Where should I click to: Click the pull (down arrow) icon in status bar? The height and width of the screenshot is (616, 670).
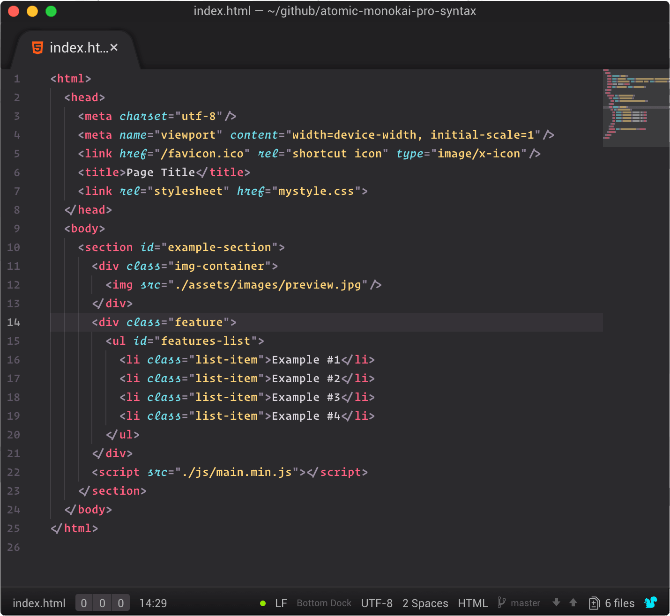pos(556,603)
